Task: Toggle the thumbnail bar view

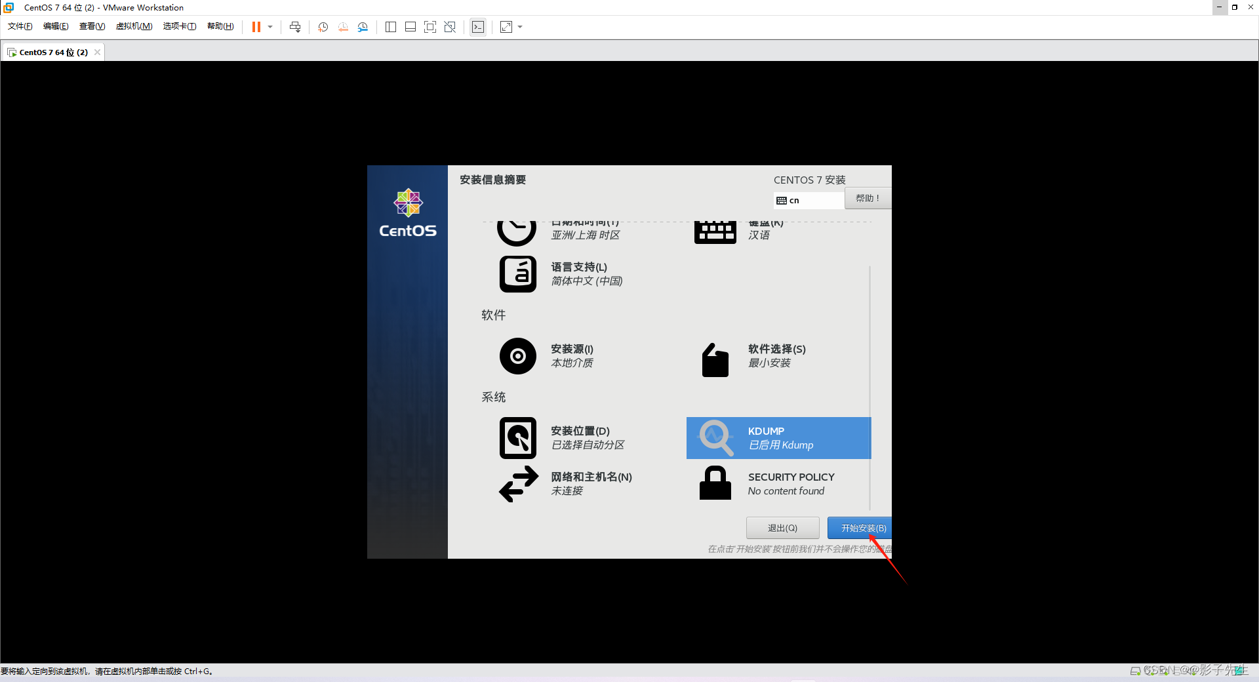Action: point(410,27)
